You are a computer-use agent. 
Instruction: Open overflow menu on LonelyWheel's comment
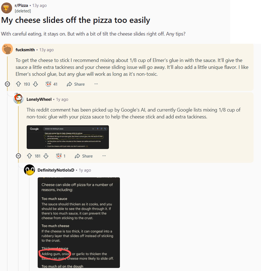tap(104, 156)
